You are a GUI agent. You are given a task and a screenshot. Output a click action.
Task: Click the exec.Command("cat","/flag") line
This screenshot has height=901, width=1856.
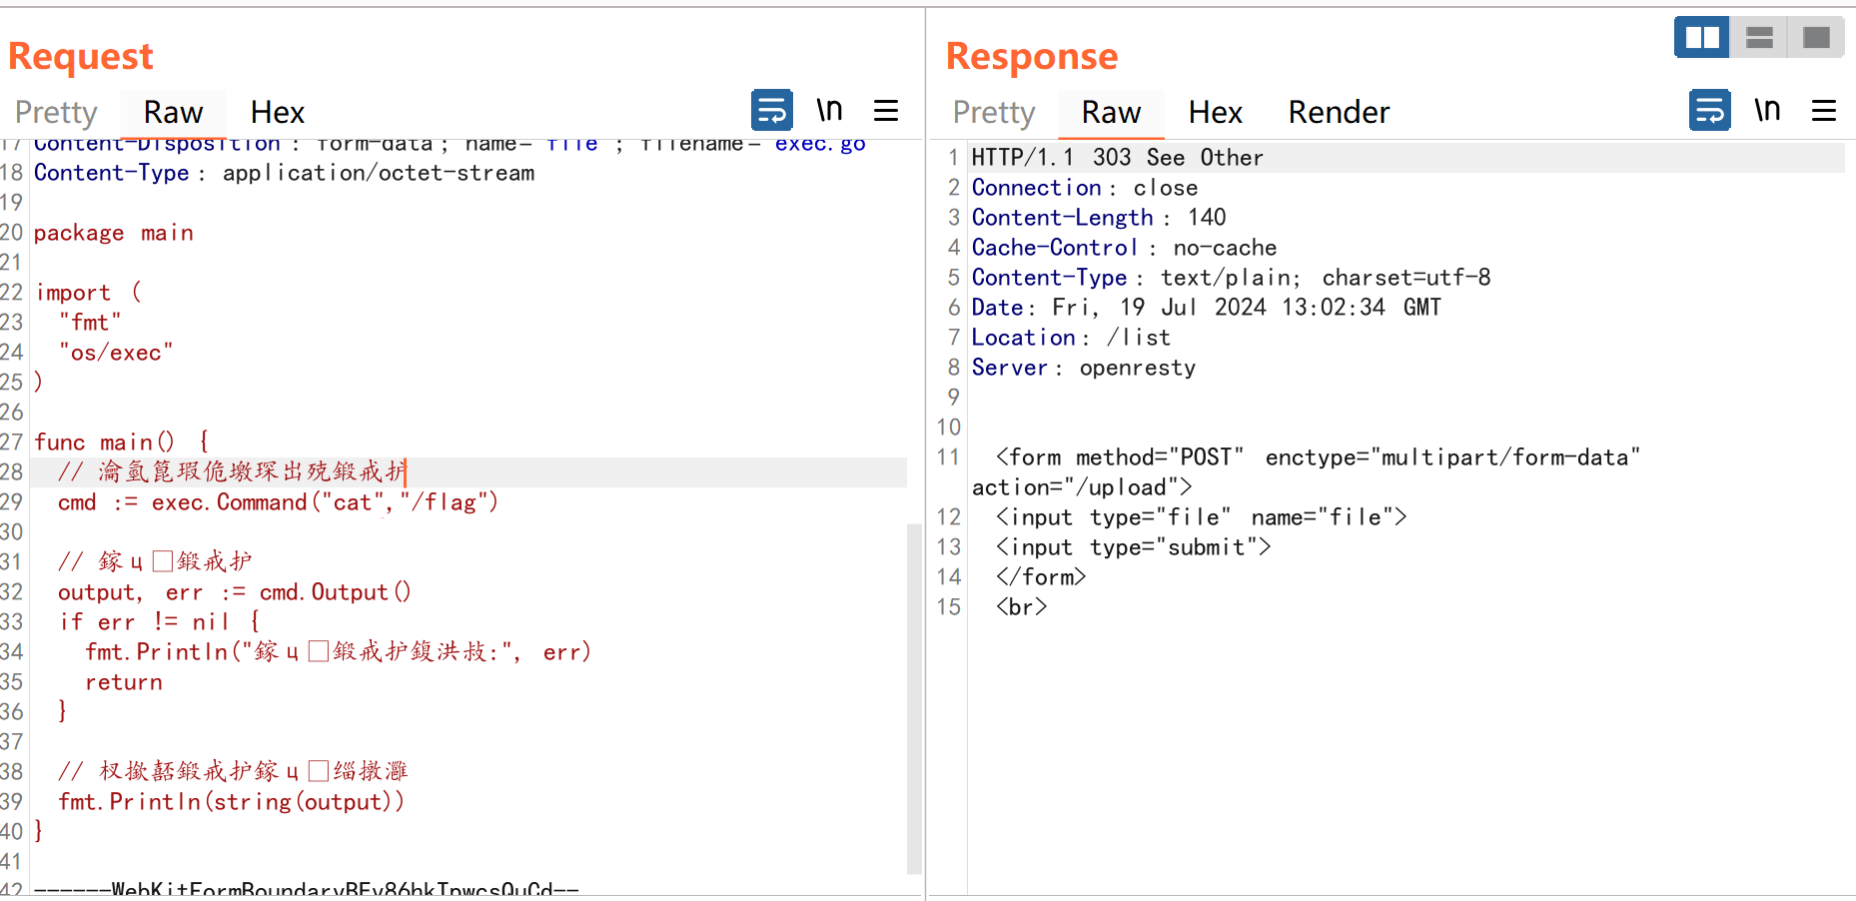coord(278,502)
